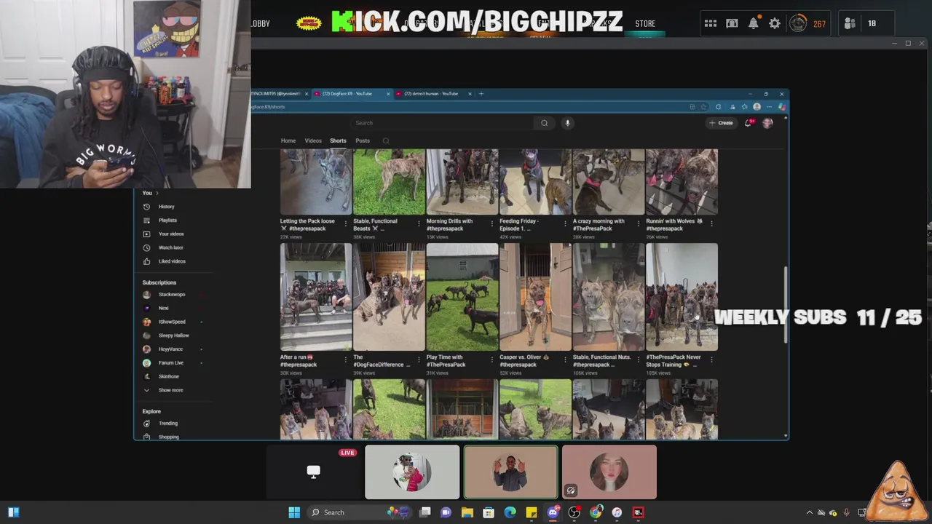932x524 pixels.
Task: Open YouTube notifications bell
Action: coord(749,123)
